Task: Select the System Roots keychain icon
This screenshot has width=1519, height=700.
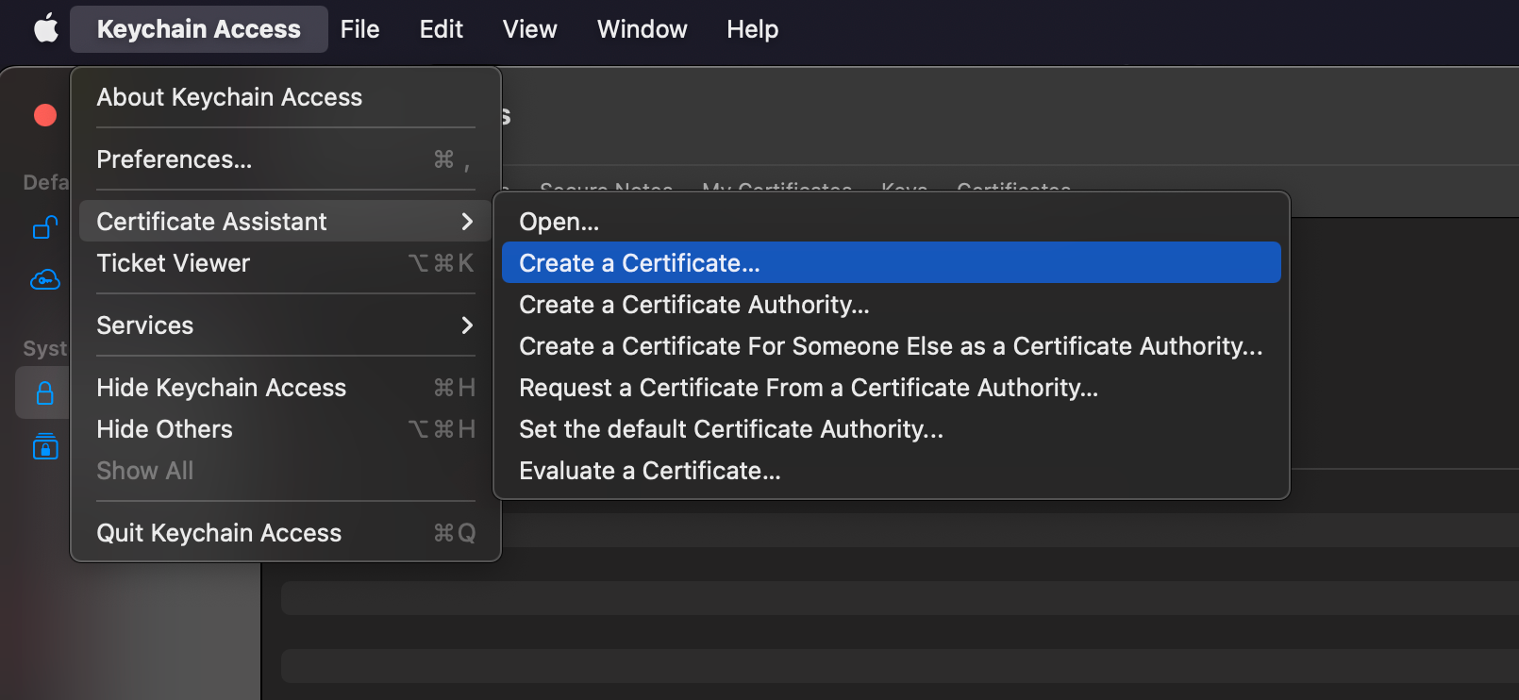Action: coord(45,445)
